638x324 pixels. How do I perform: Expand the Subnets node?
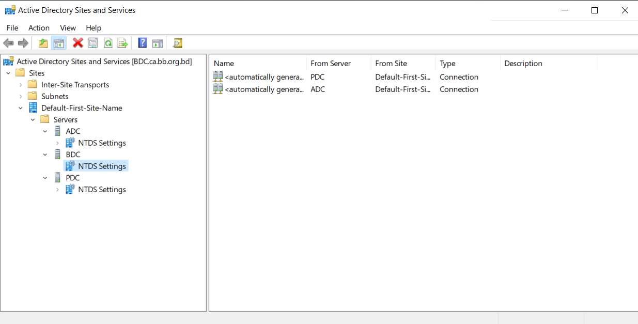click(21, 97)
